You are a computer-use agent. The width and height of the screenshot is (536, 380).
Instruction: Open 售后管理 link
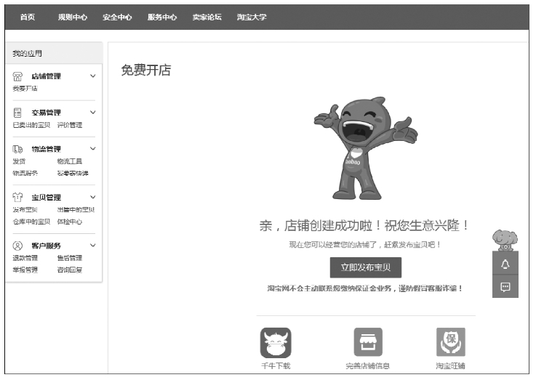pyautogui.click(x=70, y=258)
